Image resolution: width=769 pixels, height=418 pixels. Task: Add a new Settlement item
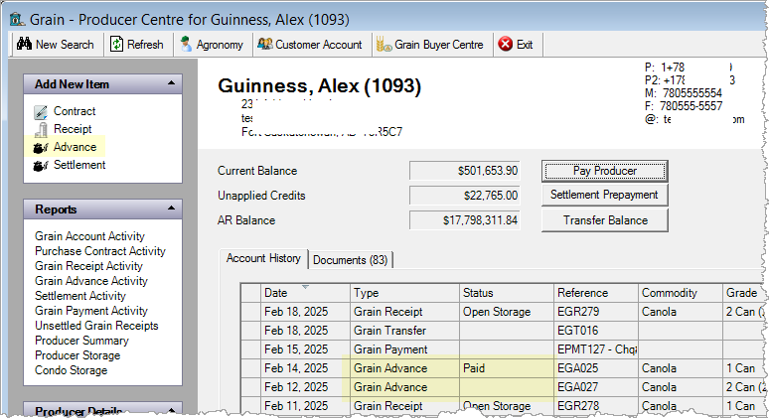pyautogui.click(x=79, y=165)
